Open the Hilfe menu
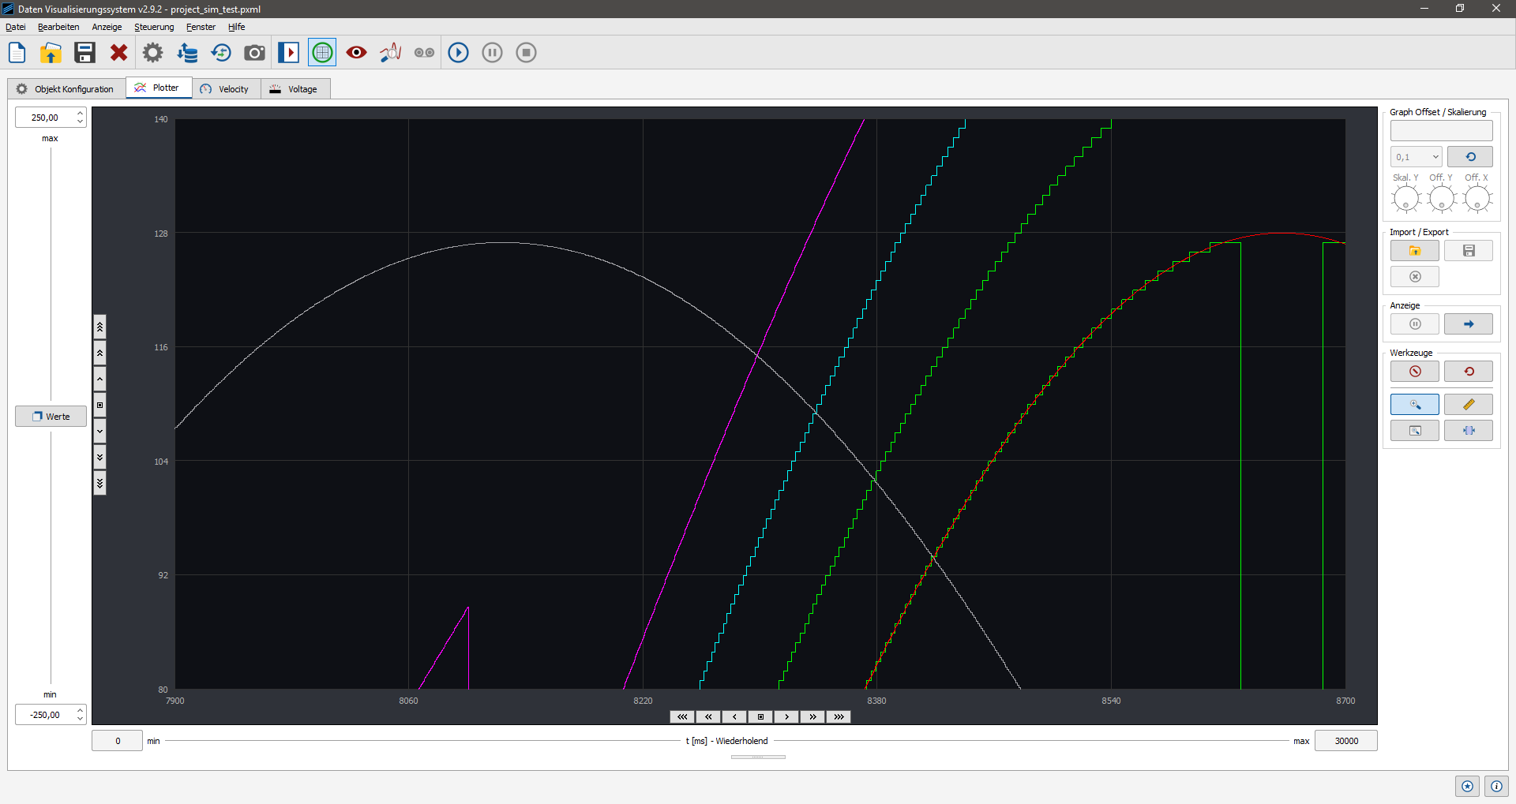 [x=236, y=27]
